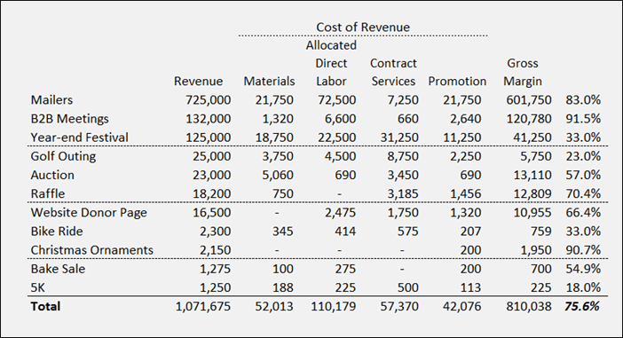Click Year-end Festival revenue 125,000
Screen dimensions: 623x338
point(209,137)
